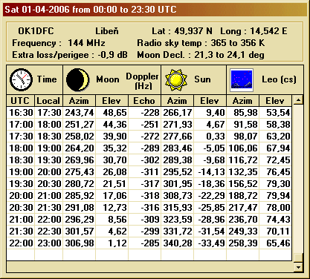This screenshot has width=310, height=279.
Task: Select the 23:00 local time cell
Action: [49, 243]
